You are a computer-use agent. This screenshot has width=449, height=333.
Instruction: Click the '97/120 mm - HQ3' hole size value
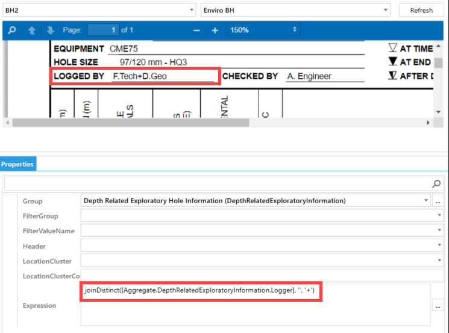pyautogui.click(x=153, y=63)
